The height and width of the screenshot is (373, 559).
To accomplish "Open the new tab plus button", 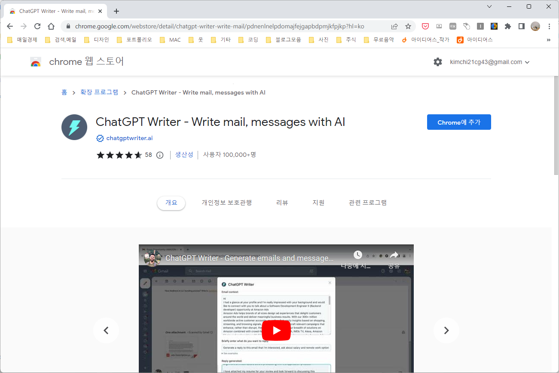I will point(116,11).
